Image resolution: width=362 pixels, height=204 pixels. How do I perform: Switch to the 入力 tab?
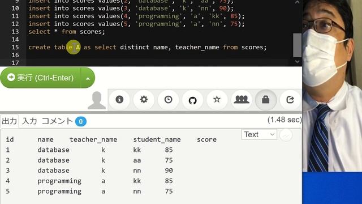click(29, 121)
